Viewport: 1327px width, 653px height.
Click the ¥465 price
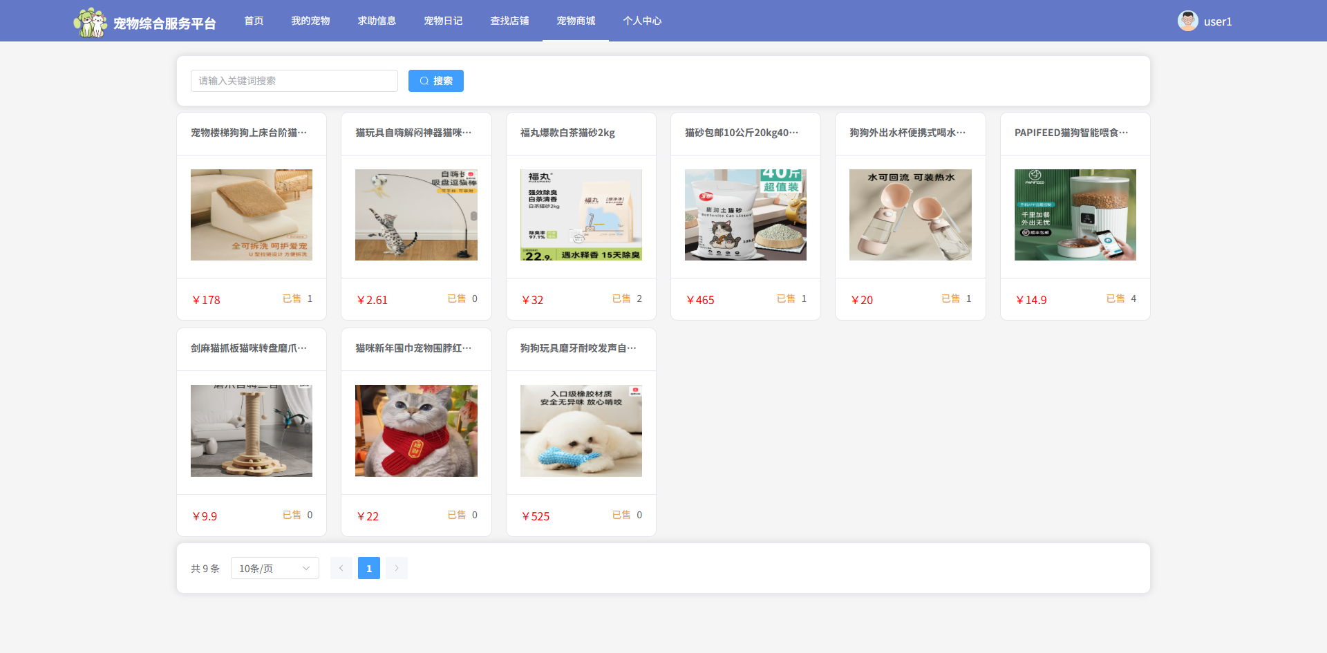[x=700, y=300]
